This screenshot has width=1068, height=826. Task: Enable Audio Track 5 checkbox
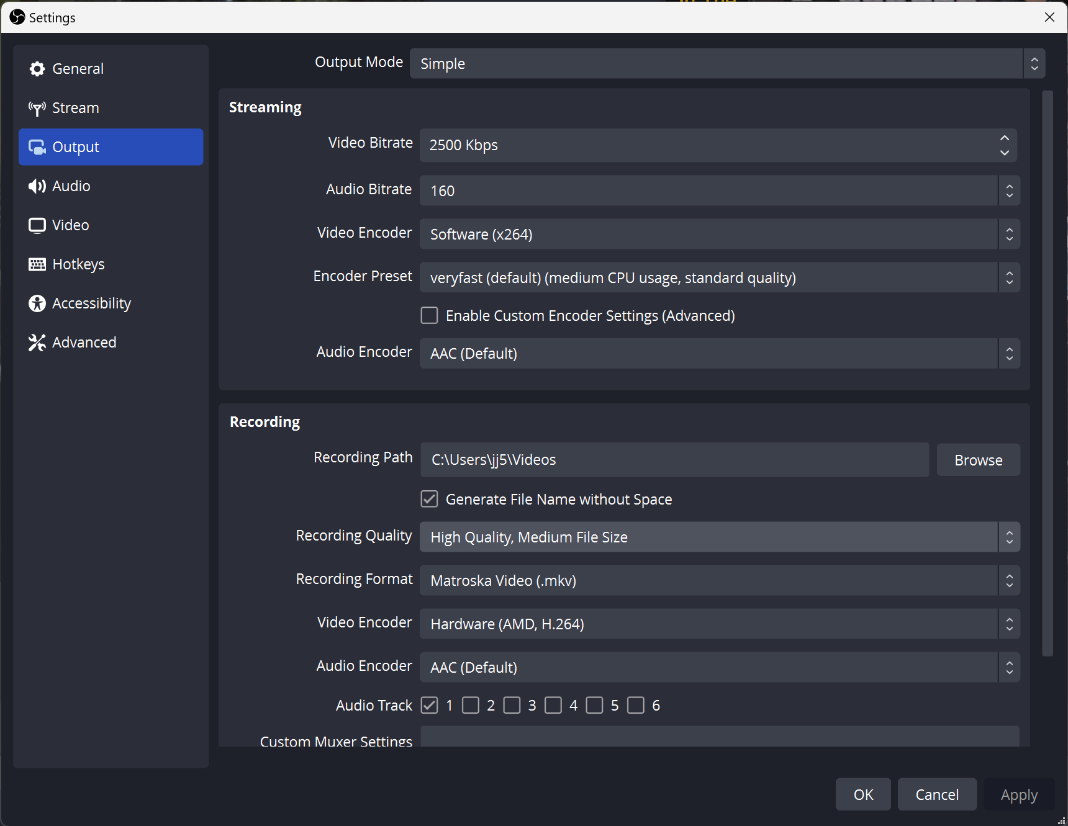(594, 706)
